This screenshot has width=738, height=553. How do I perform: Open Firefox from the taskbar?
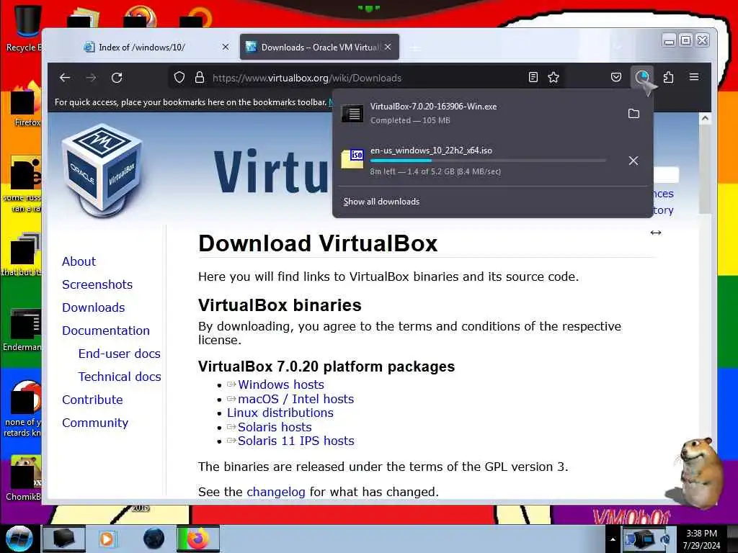[197, 539]
